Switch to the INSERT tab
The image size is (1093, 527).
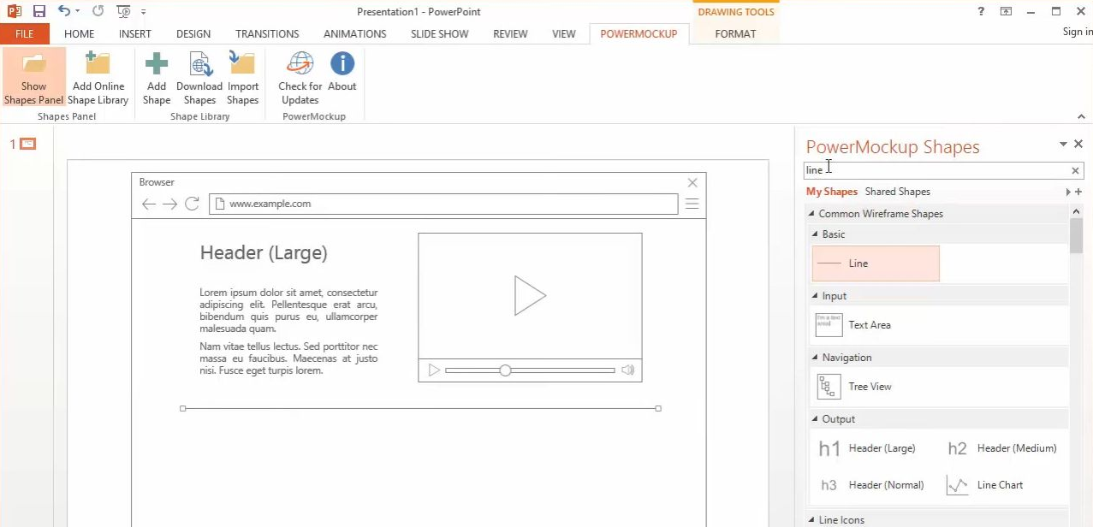135,34
